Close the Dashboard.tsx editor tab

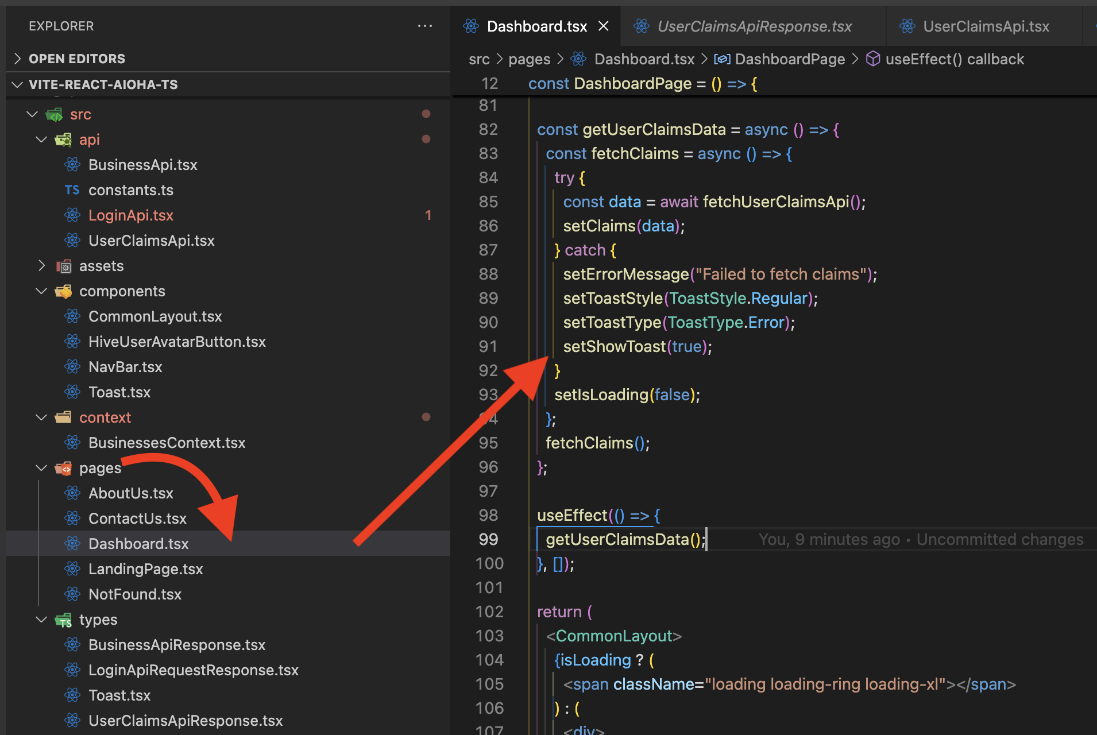pos(603,26)
